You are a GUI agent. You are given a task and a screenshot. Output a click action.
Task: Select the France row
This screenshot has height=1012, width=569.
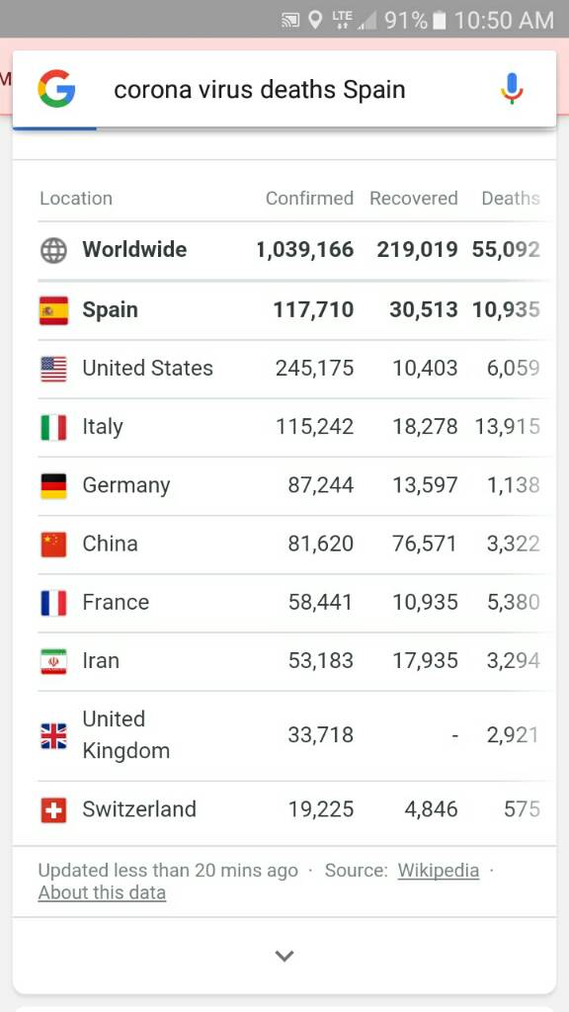[x=289, y=603]
